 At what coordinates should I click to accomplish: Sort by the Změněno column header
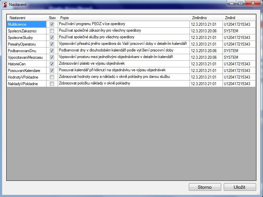click(x=206, y=17)
